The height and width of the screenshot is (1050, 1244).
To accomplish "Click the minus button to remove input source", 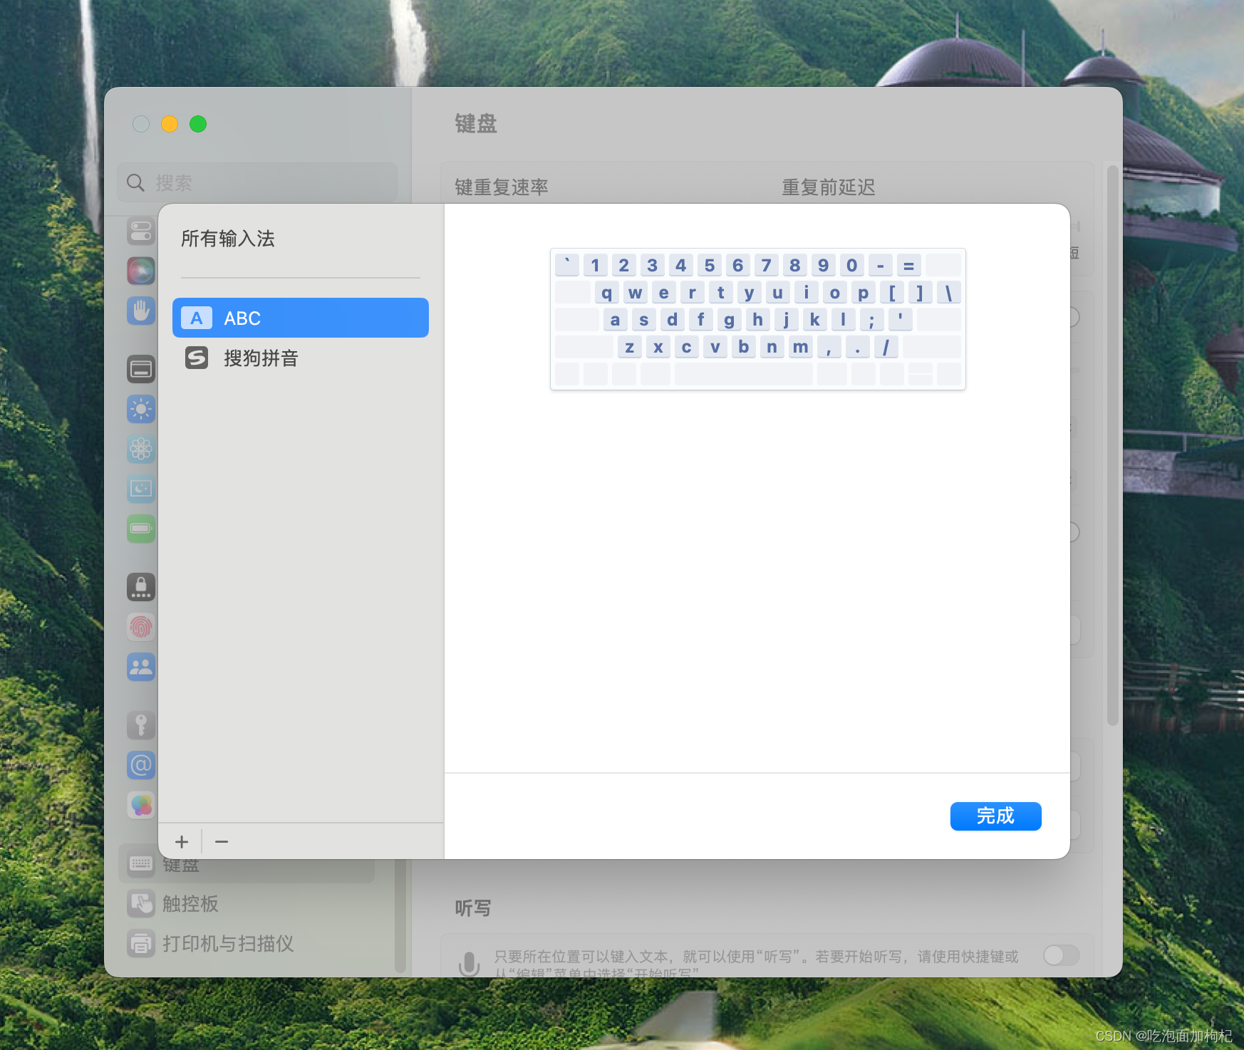I will (222, 842).
